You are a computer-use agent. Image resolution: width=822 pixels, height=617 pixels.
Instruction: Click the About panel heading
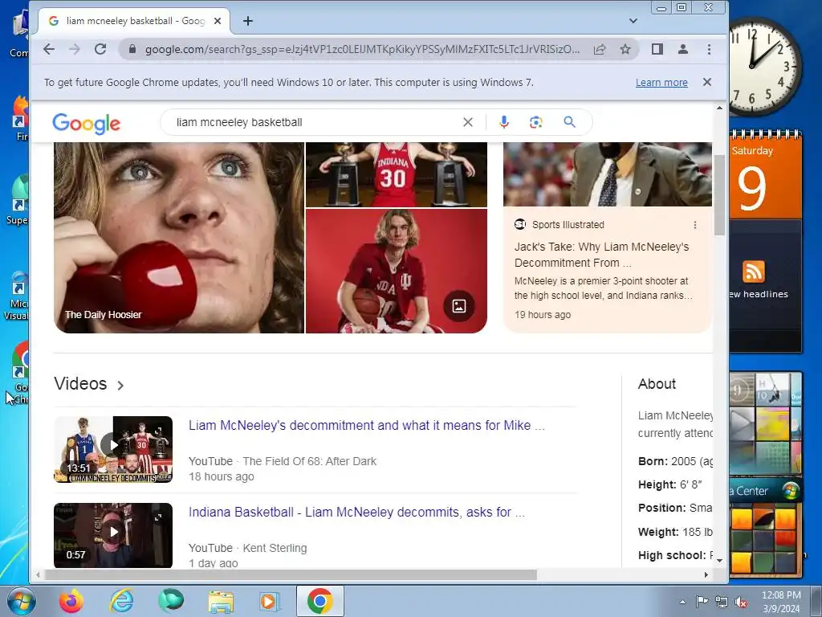tap(657, 384)
